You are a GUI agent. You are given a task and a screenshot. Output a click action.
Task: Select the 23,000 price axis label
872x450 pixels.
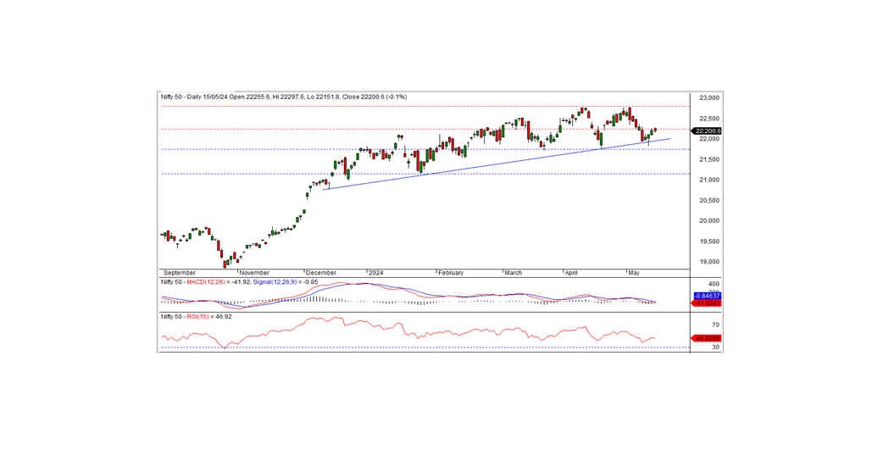(x=710, y=98)
